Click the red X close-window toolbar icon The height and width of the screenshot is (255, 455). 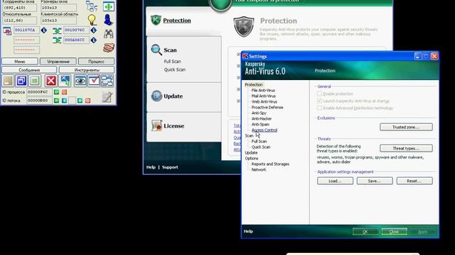50,81
